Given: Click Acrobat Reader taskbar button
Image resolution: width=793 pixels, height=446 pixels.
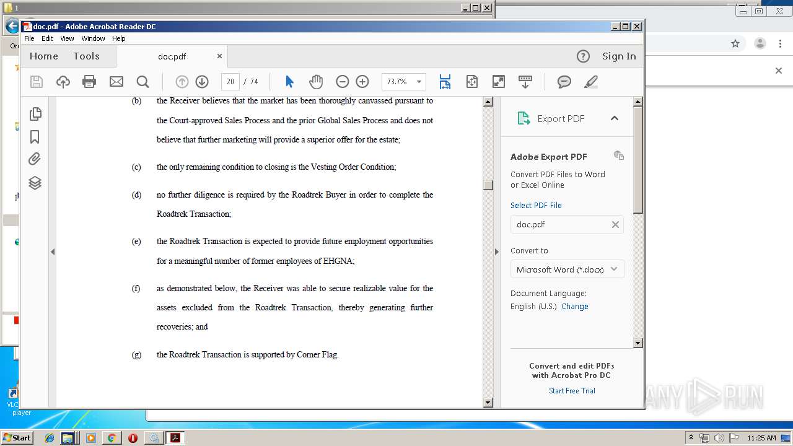Looking at the screenshot, I should click(x=175, y=438).
